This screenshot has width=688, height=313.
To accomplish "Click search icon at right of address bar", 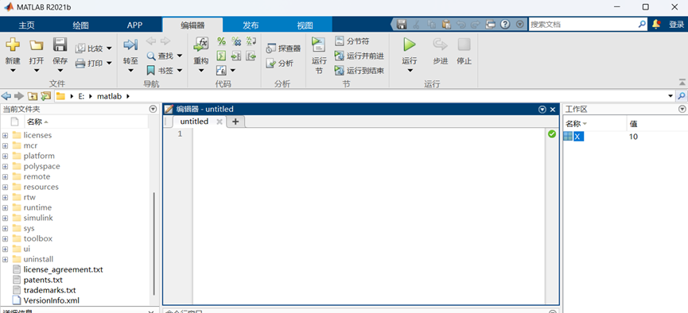I will 682,96.
